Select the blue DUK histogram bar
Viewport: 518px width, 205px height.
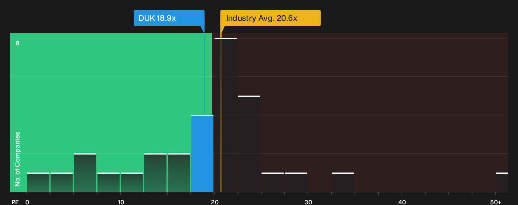(202, 153)
